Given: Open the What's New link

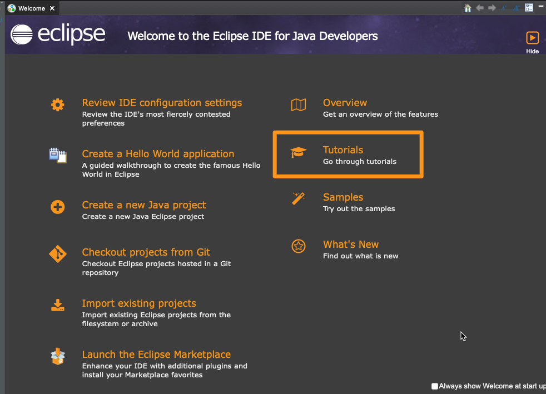Looking at the screenshot, I should point(351,245).
